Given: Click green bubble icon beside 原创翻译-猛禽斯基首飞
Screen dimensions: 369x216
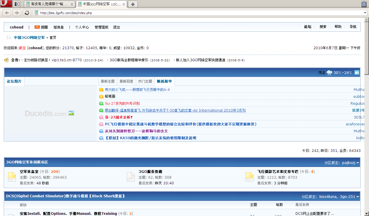Looking at the screenshot, I should point(101,110).
